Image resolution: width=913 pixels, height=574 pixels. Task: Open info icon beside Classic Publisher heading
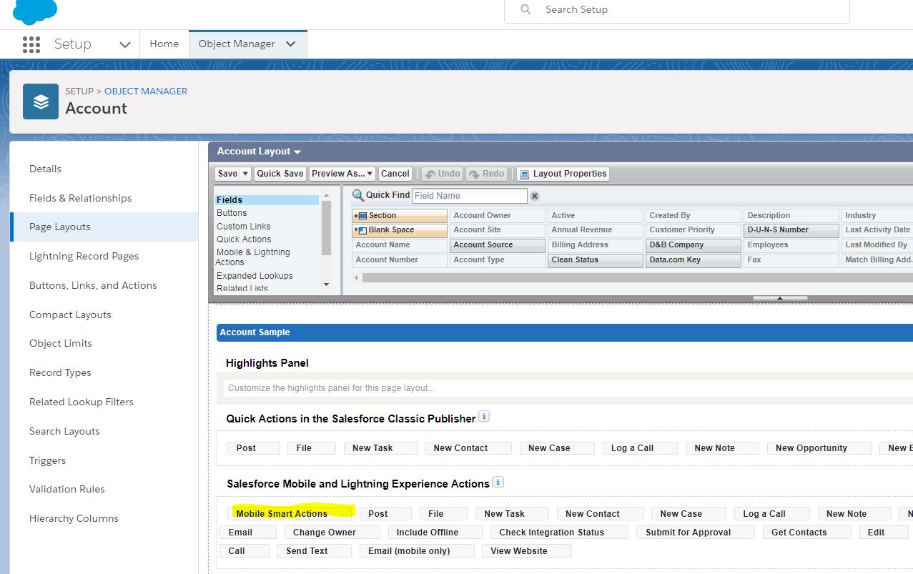484,417
